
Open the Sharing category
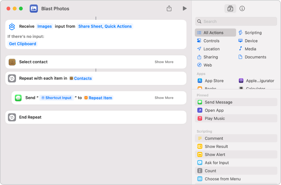click(208, 57)
